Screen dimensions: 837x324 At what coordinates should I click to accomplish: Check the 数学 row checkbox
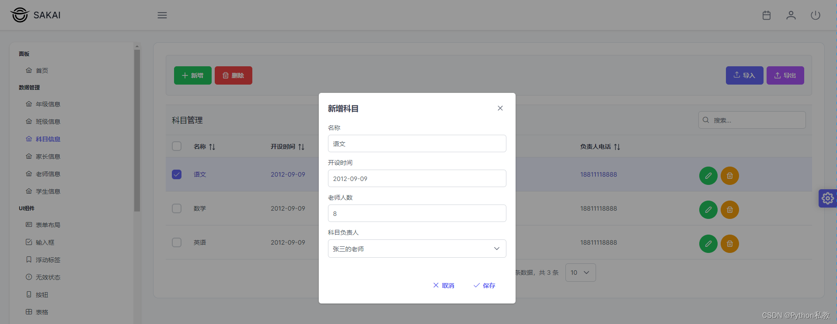coord(177,208)
